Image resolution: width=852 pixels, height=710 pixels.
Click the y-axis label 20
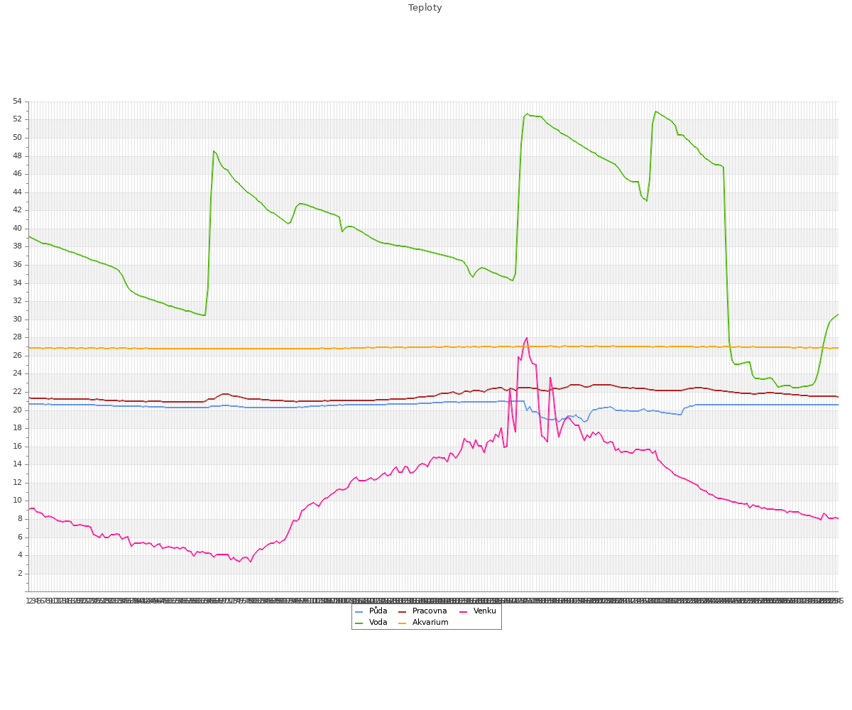[x=18, y=410]
